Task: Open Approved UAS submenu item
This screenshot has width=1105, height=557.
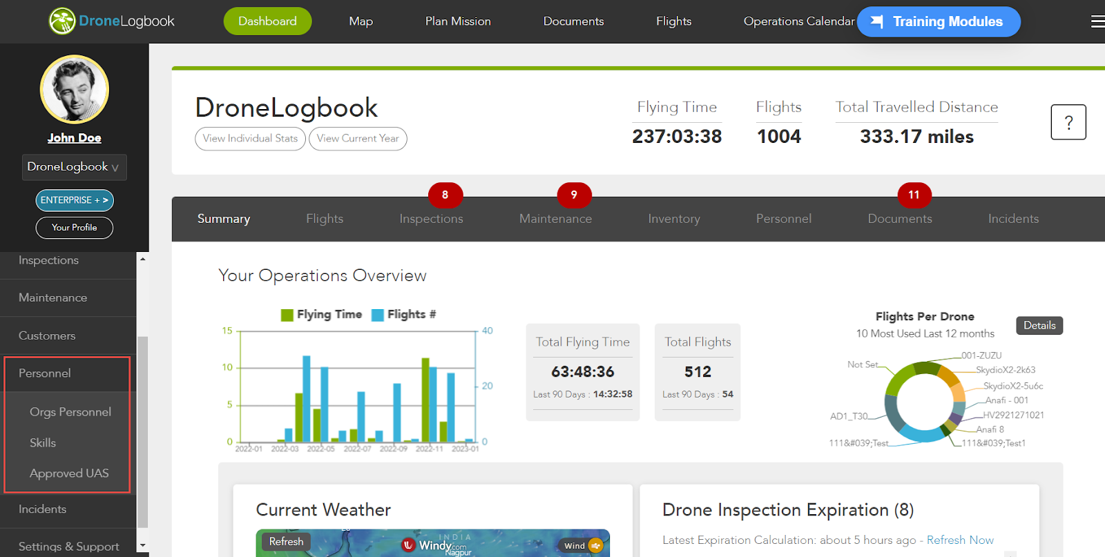Action: click(x=69, y=473)
